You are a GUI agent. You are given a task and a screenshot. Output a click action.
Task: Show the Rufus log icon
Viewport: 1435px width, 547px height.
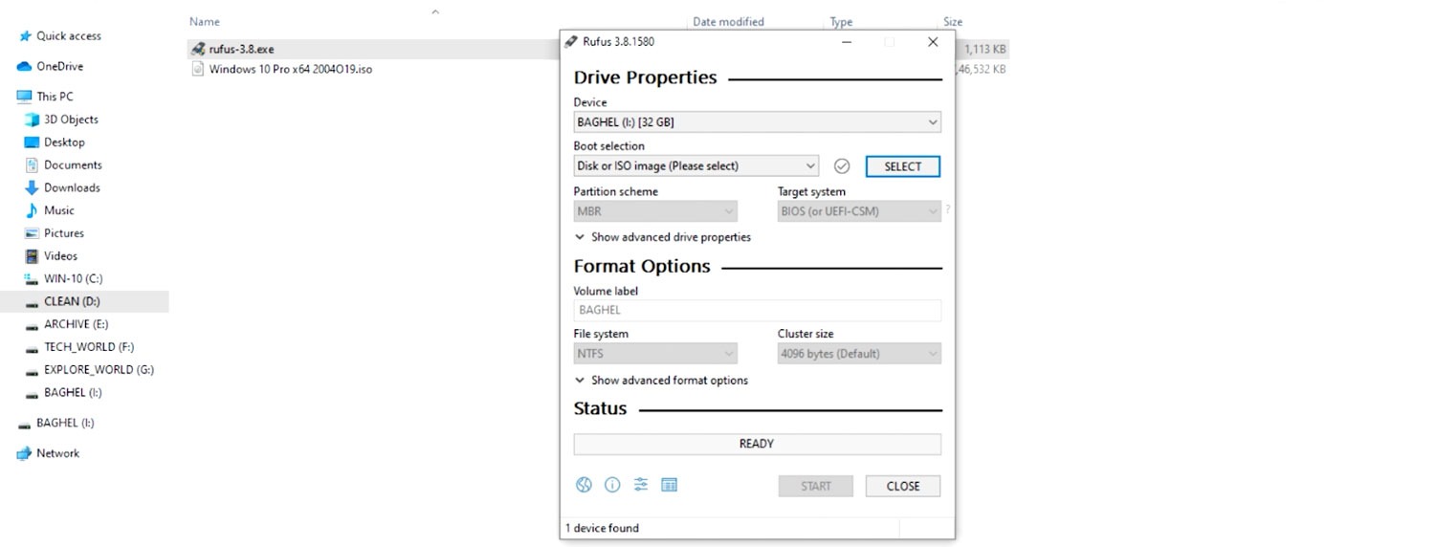670,485
